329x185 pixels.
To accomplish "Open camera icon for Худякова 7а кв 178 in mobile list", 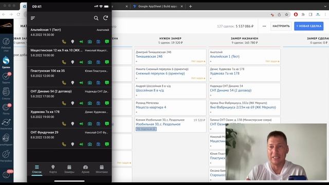I will 90,124.
